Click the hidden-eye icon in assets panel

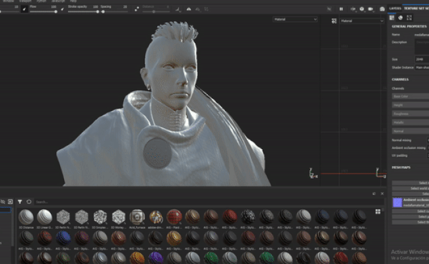point(3,202)
